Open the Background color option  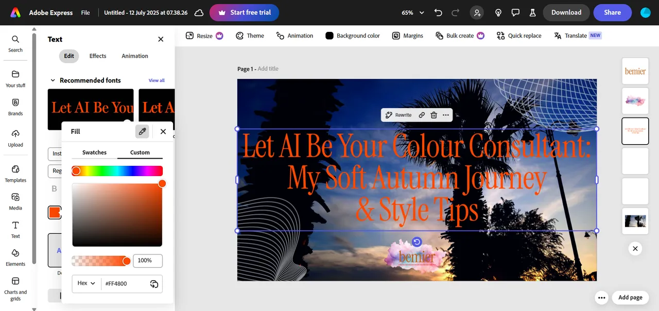[353, 36]
